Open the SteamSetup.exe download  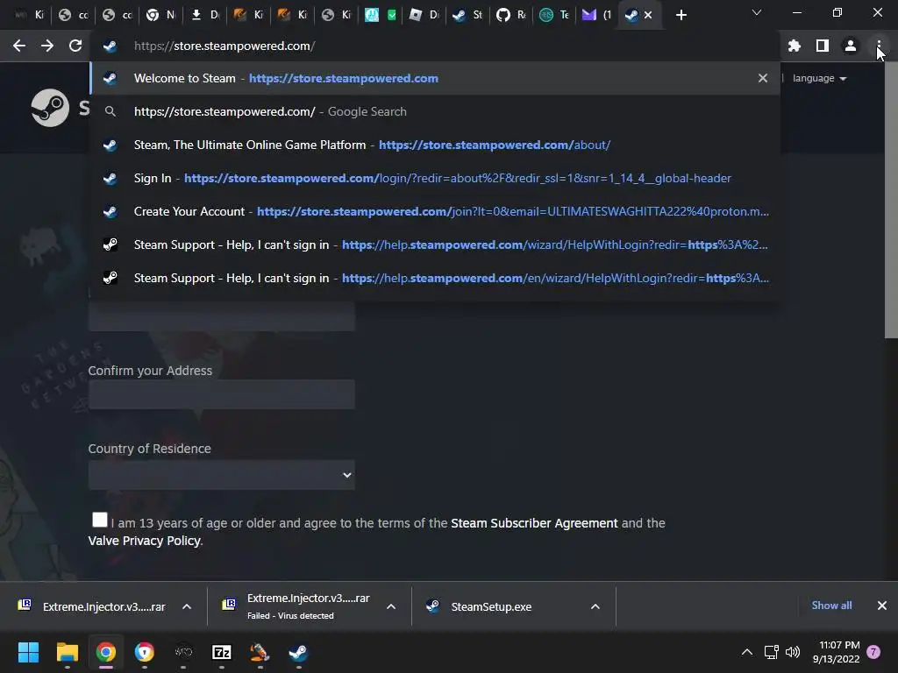tap(480, 606)
